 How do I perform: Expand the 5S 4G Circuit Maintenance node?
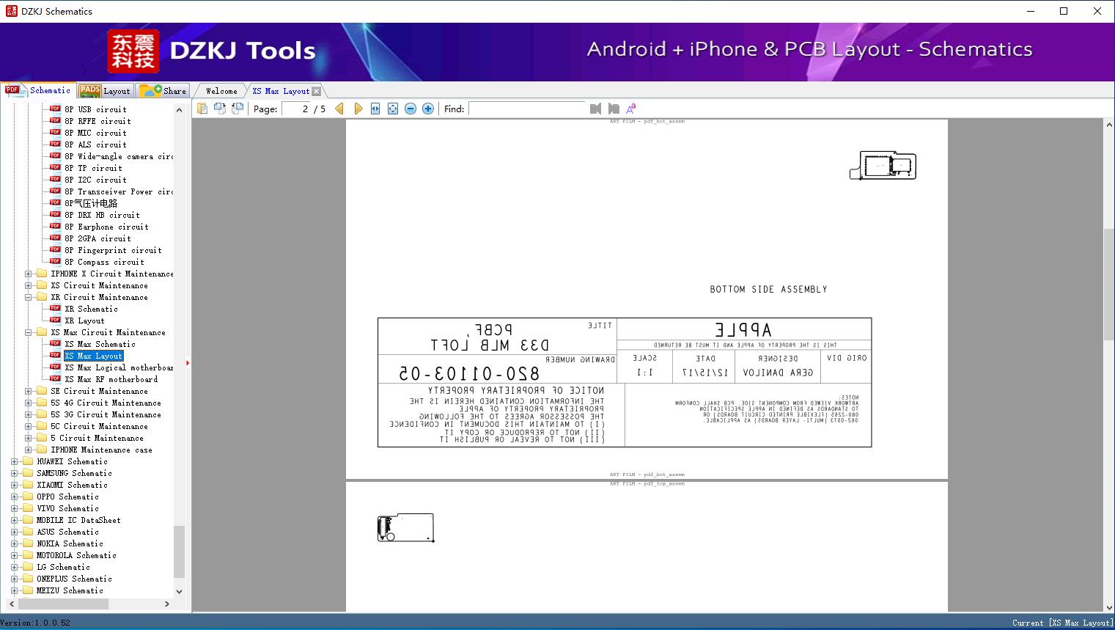[x=28, y=403]
